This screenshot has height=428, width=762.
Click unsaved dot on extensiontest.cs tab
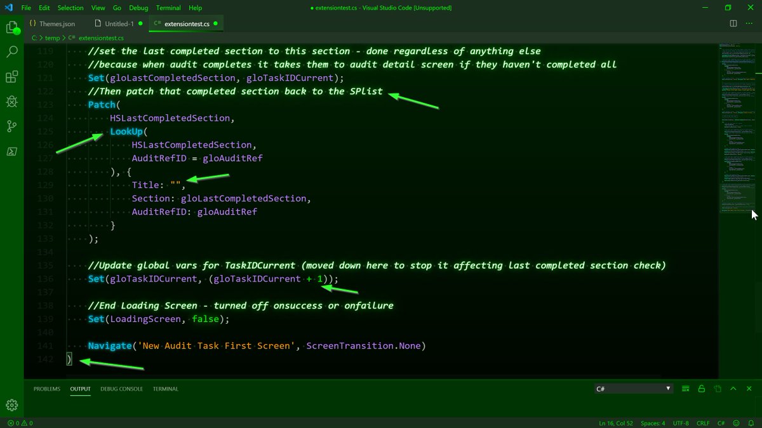click(x=216, y=23)
